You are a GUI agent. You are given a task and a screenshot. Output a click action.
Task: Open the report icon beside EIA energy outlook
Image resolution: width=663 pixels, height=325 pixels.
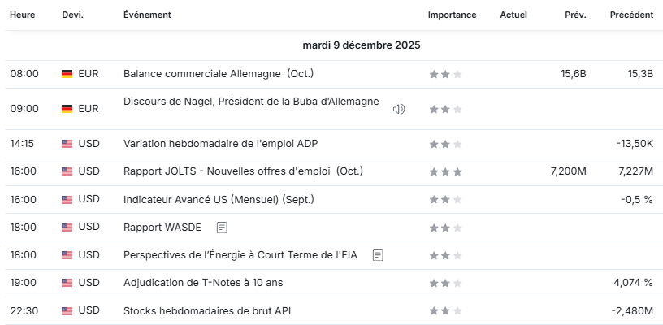point(377,255)
